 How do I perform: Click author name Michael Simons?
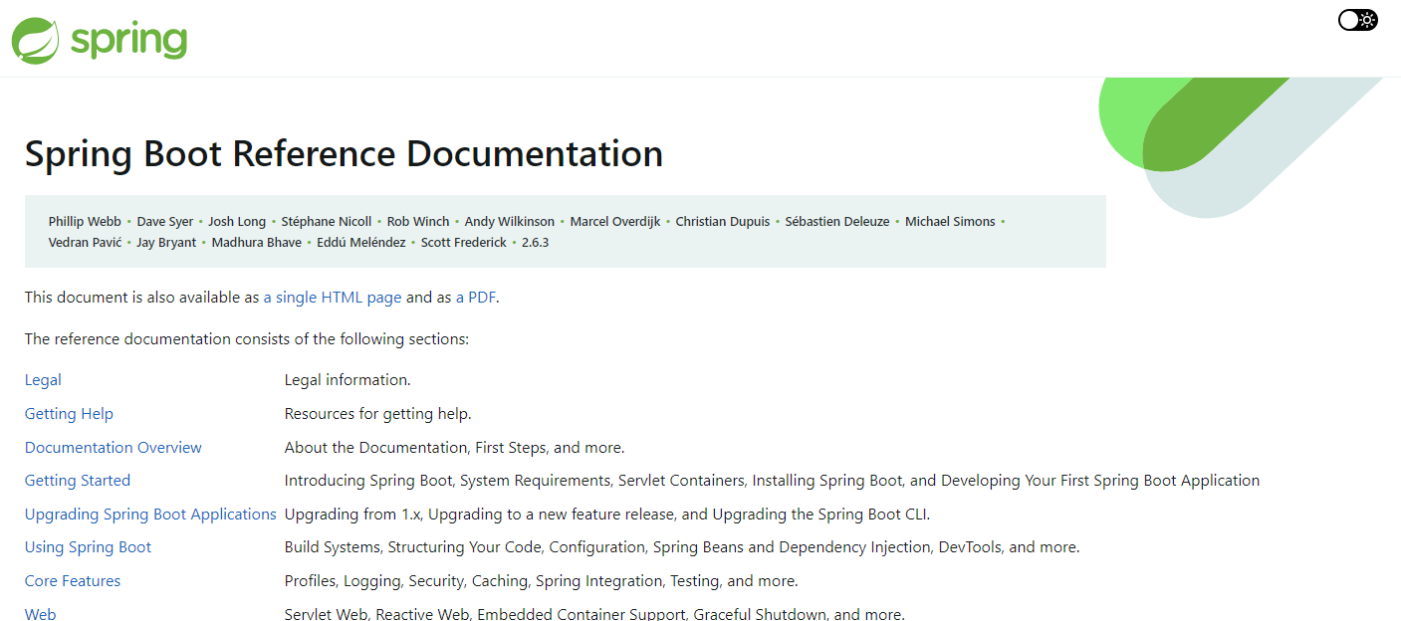tap(950, 222)
